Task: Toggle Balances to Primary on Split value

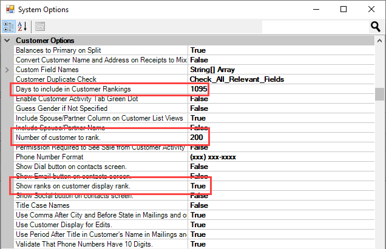Action: pos(198,50)
